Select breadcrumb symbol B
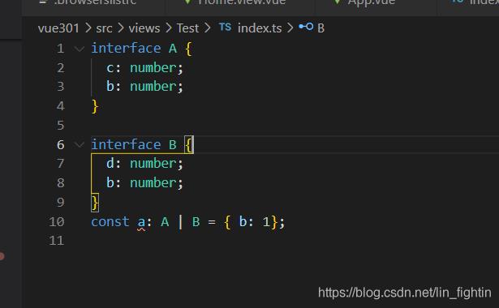499x308 pixels. click(320, 28)
